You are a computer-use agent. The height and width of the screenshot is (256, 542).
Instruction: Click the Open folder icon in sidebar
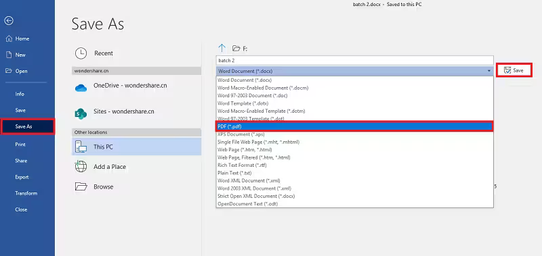pos(9,71)
